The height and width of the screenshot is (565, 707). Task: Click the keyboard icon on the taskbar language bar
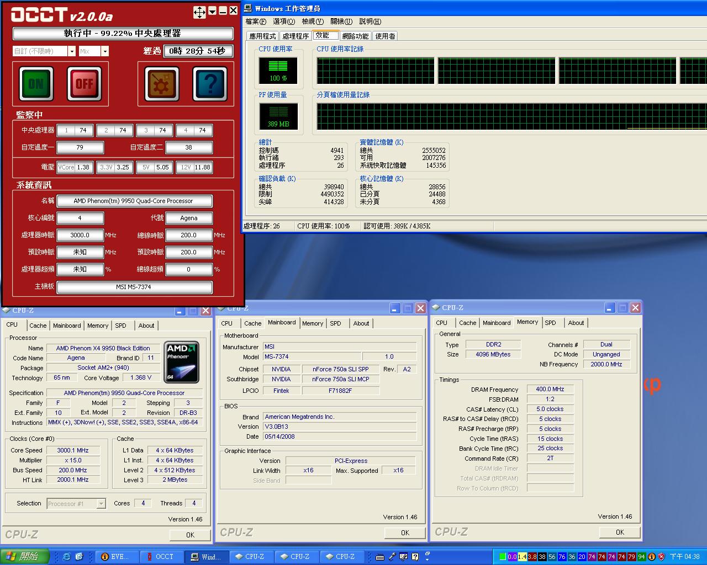coord(381,557)
